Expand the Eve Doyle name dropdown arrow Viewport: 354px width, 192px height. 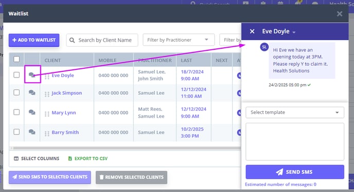pyautogui.click(x=294, y=32)
